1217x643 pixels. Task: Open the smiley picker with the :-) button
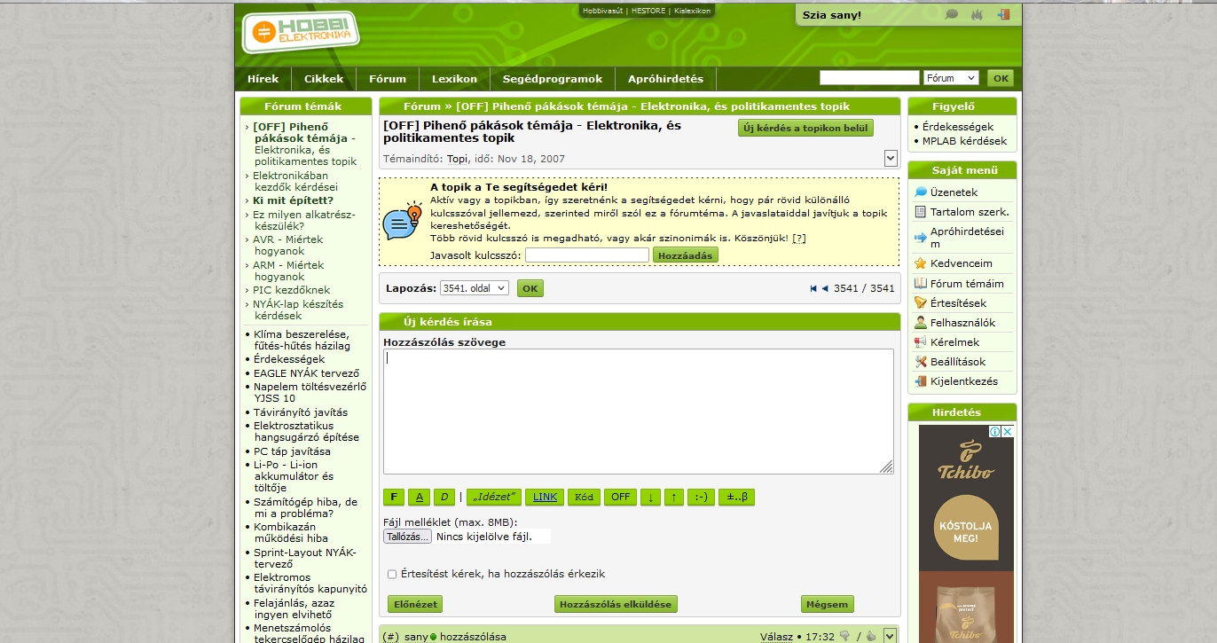(x=702, y=497)
